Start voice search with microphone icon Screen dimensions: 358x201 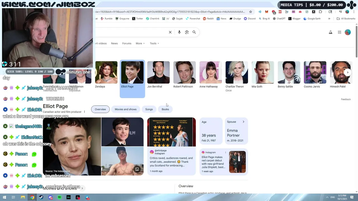tap(179, 32)
